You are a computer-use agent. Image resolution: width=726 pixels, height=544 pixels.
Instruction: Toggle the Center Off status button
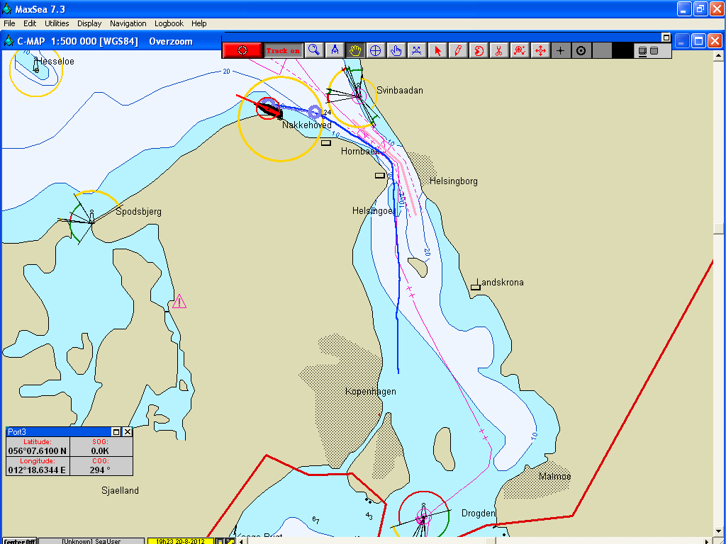(20, 541)
